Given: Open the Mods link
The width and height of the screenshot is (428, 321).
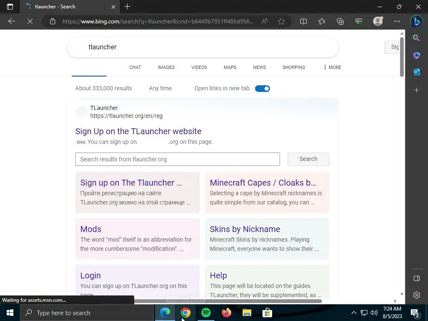Looking at the screenshot, I should [91, 229].
